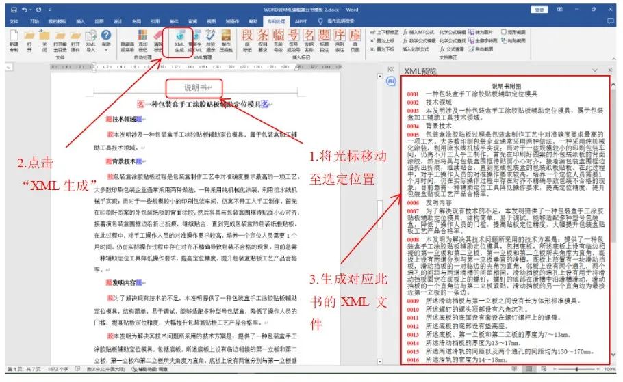Click the Undo arrow icon
The height and width of the screenshot is (382, 623).
point(25,10)
